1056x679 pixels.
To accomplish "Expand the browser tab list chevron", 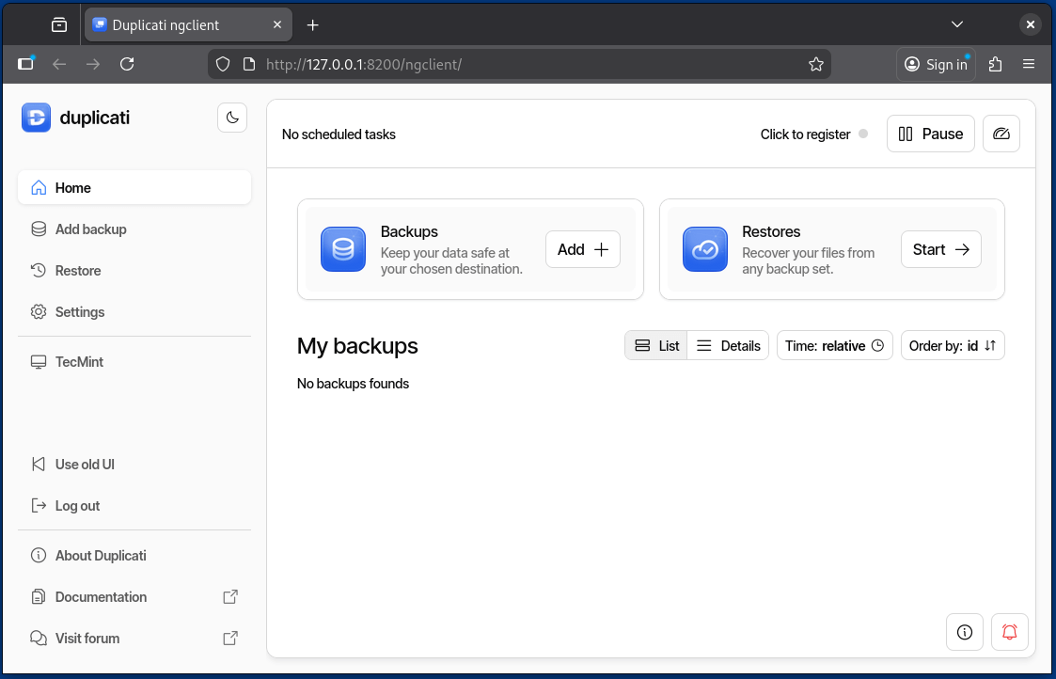I will (957, 24).
